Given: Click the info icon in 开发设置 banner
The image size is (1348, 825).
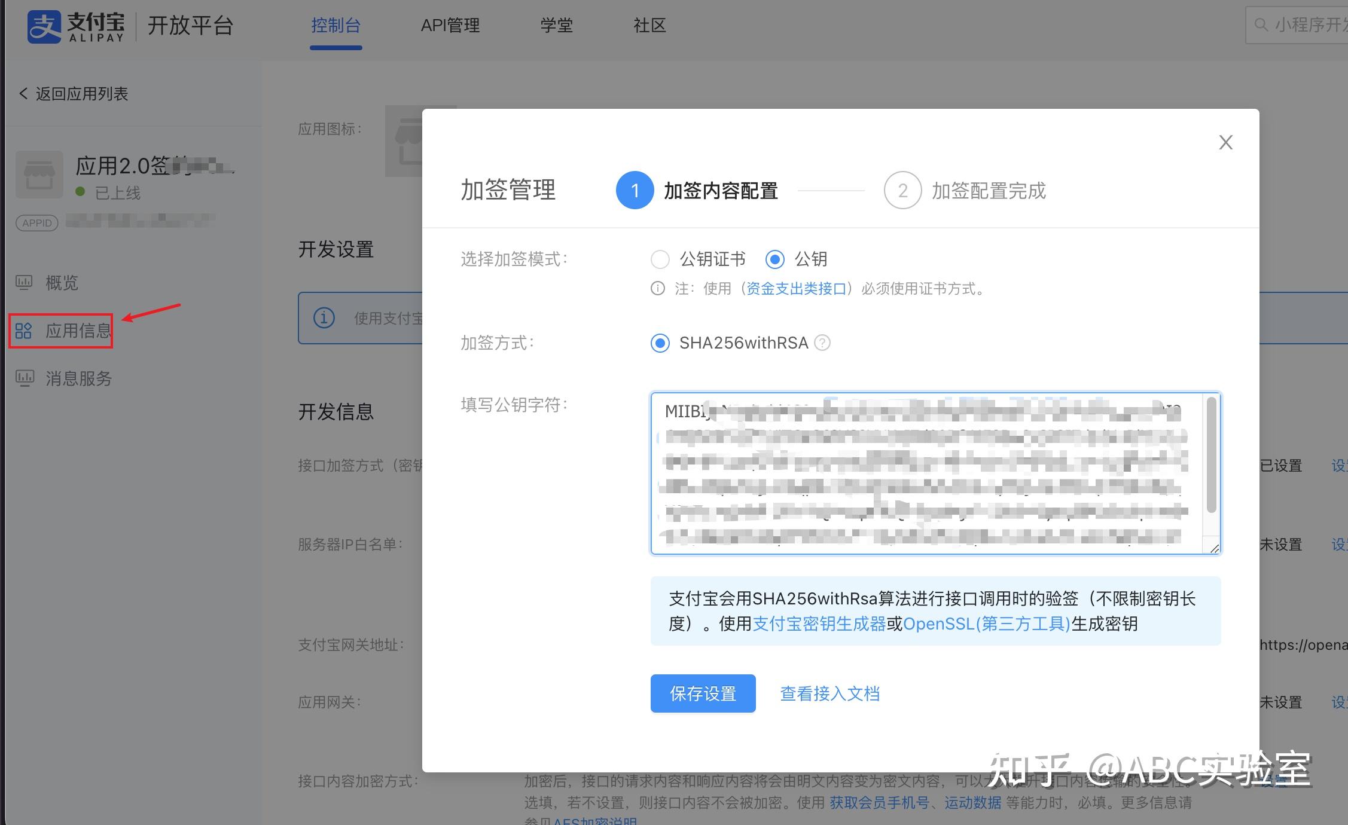Looking at the screenshot, I should [x=324, y=317].
